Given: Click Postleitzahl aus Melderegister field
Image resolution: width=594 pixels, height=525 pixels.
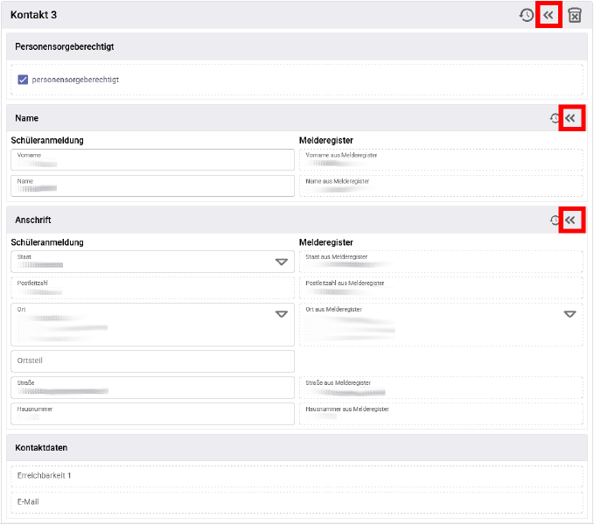Looking at the screenshot, I should (441, 288).
